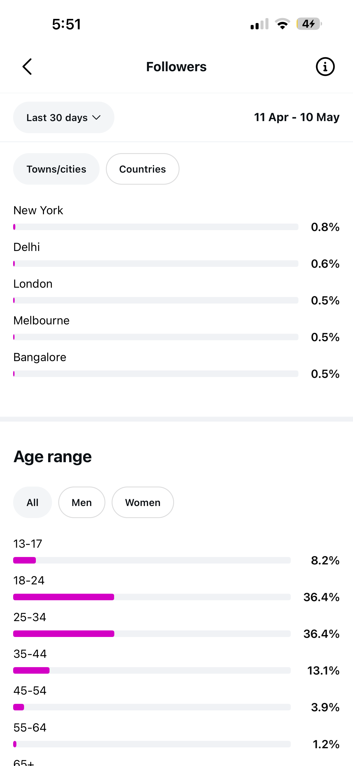Tap the back arrow icon
This screenshot has height=766, width=353.
pyautogui.click(x=27, y=67)
